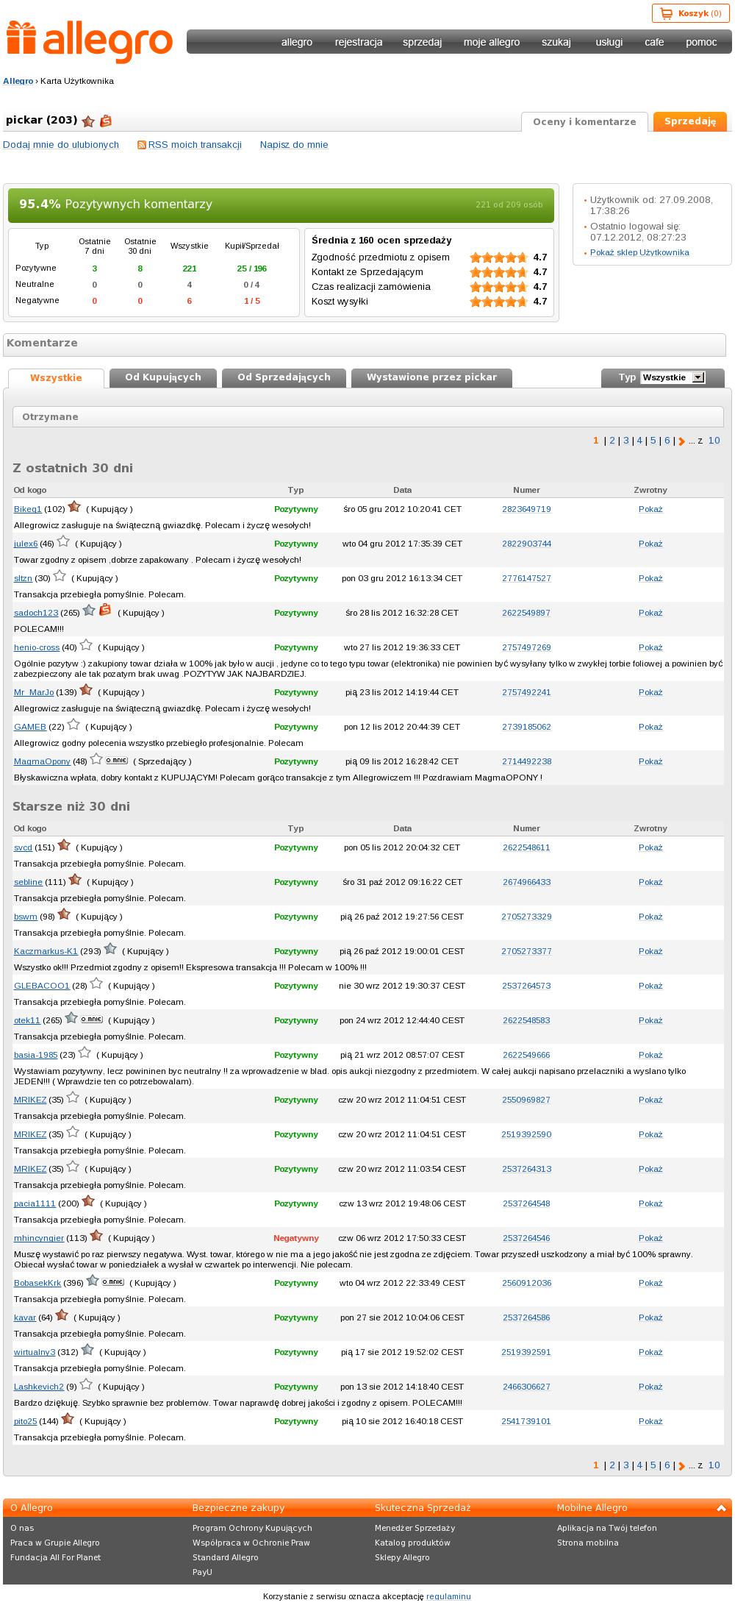
Task: Click 'RSS moich transakcji' link
Action: (x=195, y=145)
